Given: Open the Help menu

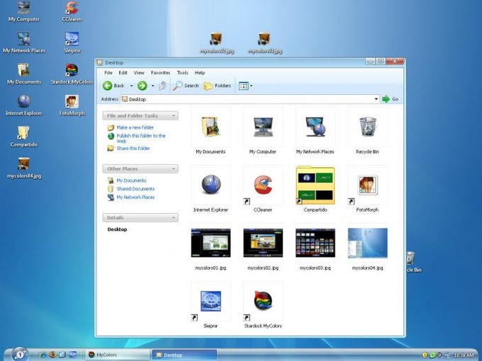Looking at the screenshot, I should pyautogui.click(x=200, y=73).
